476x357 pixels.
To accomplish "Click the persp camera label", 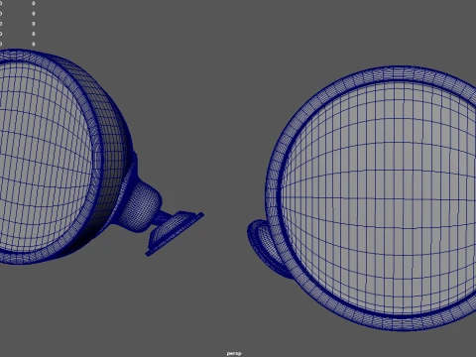I will coord(234,353).
